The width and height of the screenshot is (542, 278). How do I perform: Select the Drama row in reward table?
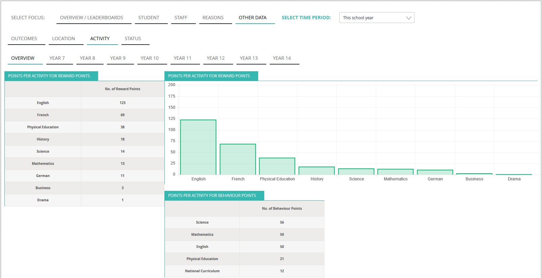tap(85, 200)
